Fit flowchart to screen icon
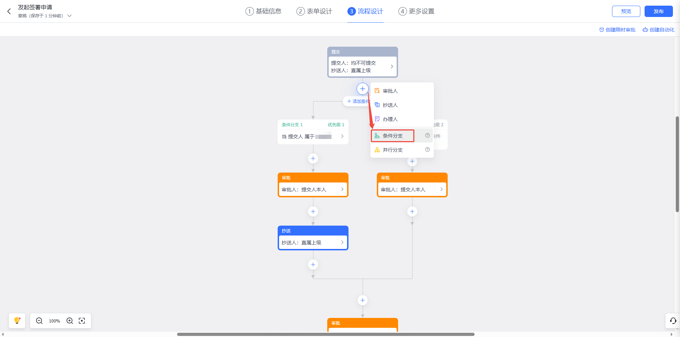 click(82, 321)
